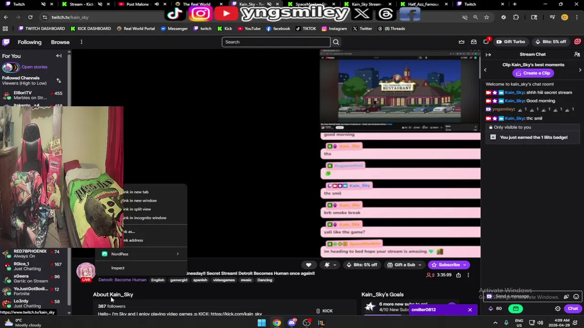Viewport: 584px width, 328px height.
Task: Go to the next chat highlight arrow
Action: pos(580,70)
